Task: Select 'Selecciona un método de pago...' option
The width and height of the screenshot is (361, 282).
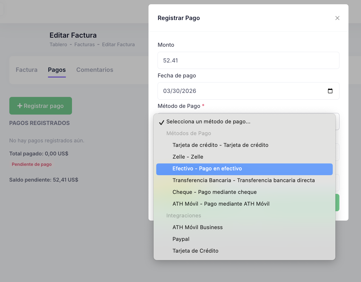Action: 208,122
